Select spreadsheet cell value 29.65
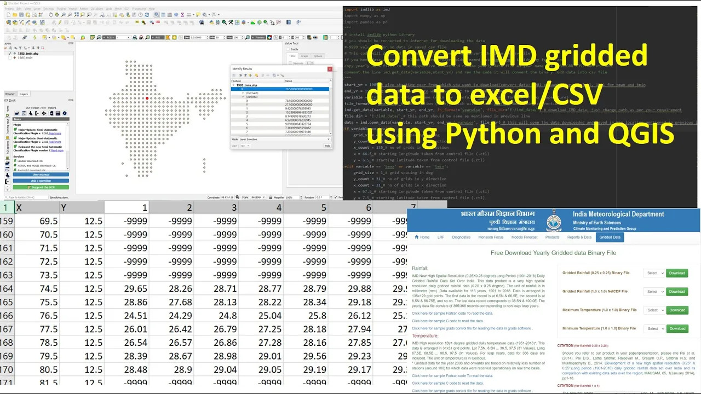This screenshot has width=701, height=394. 126,288
